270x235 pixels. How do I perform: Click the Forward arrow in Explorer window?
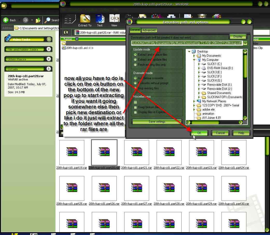point(25,20)
